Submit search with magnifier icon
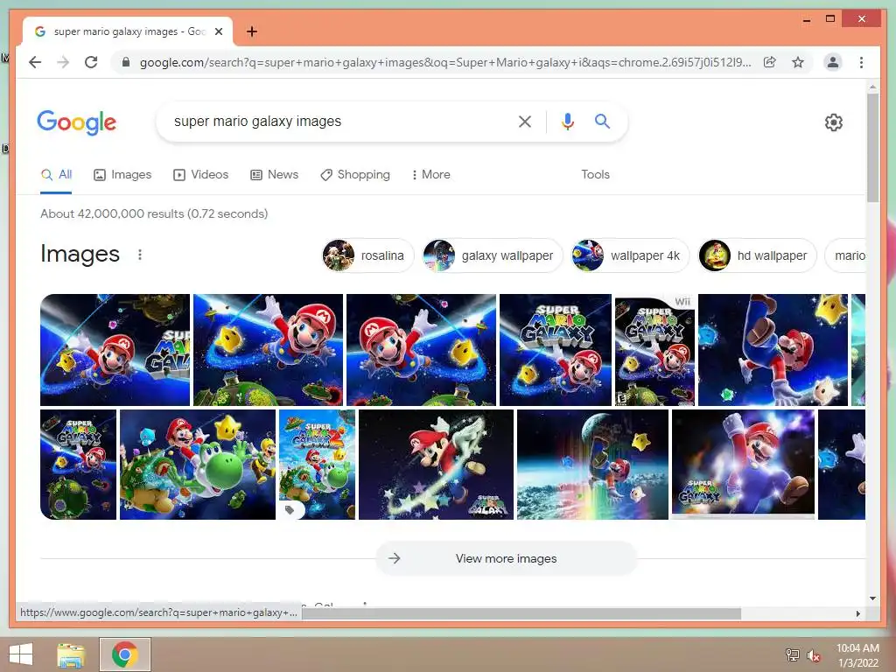The image size is (896, 672). coord(602,121)
